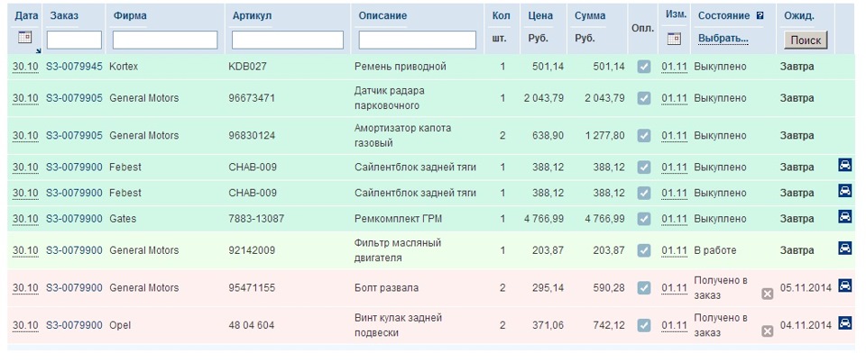Click the Артикул filter input field
Viewport: 866px width, 362px height.
(288, 41)
